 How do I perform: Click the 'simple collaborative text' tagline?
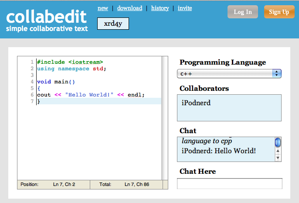point(47,29)
